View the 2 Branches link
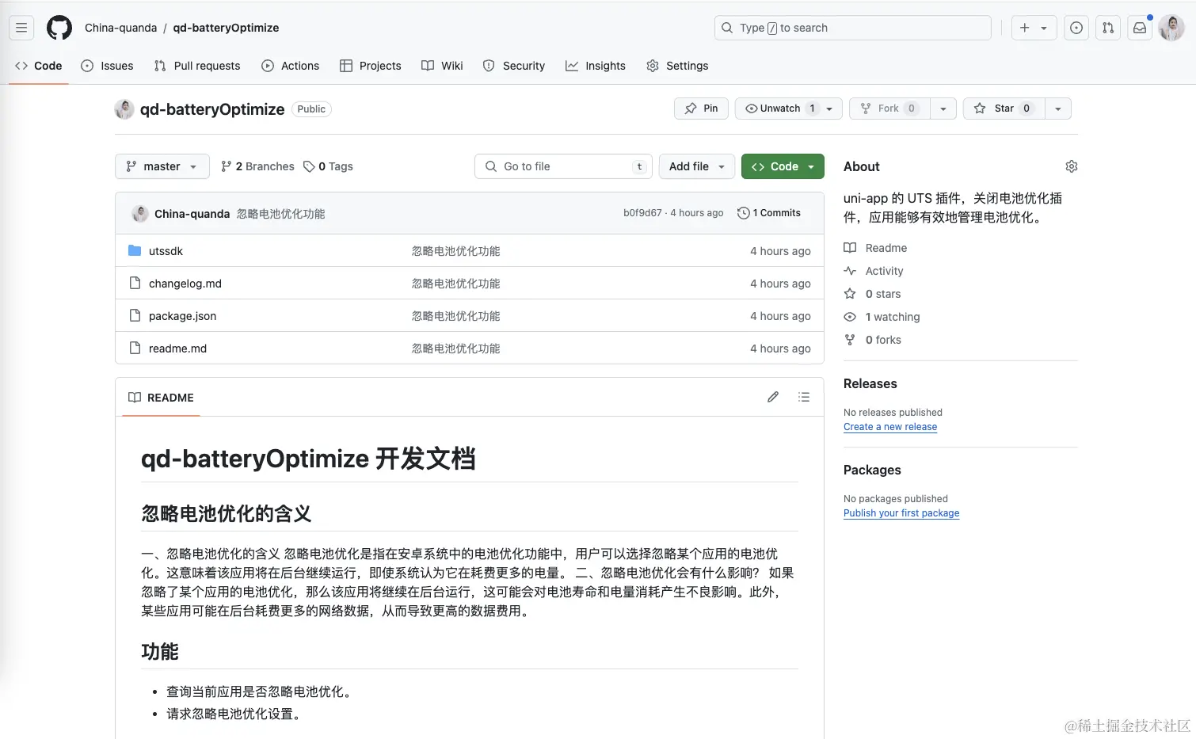Screen dimensions: 1196x739 [257, 166]
